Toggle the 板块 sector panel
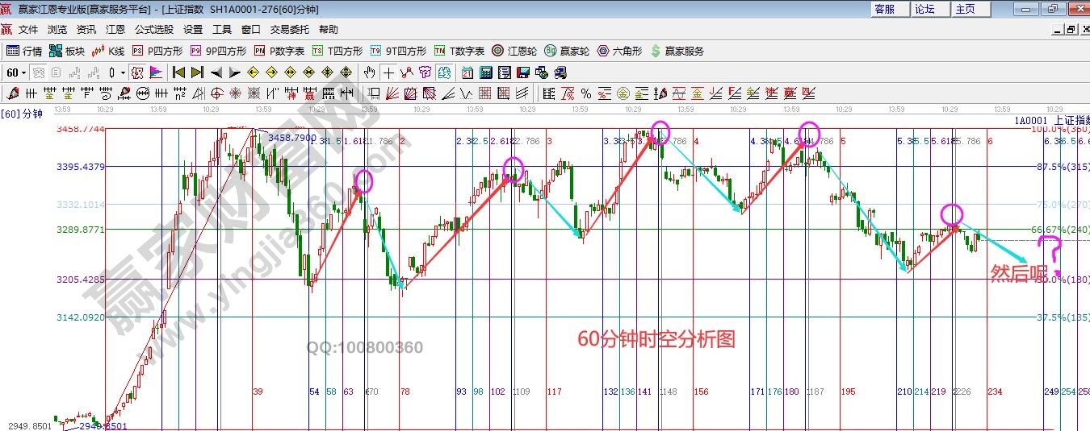Viewport: 1090px width, 431px height. (66, 51)
